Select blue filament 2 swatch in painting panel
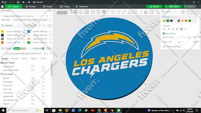201x113 pixels. pyautogui.click(x=168, y=21)
